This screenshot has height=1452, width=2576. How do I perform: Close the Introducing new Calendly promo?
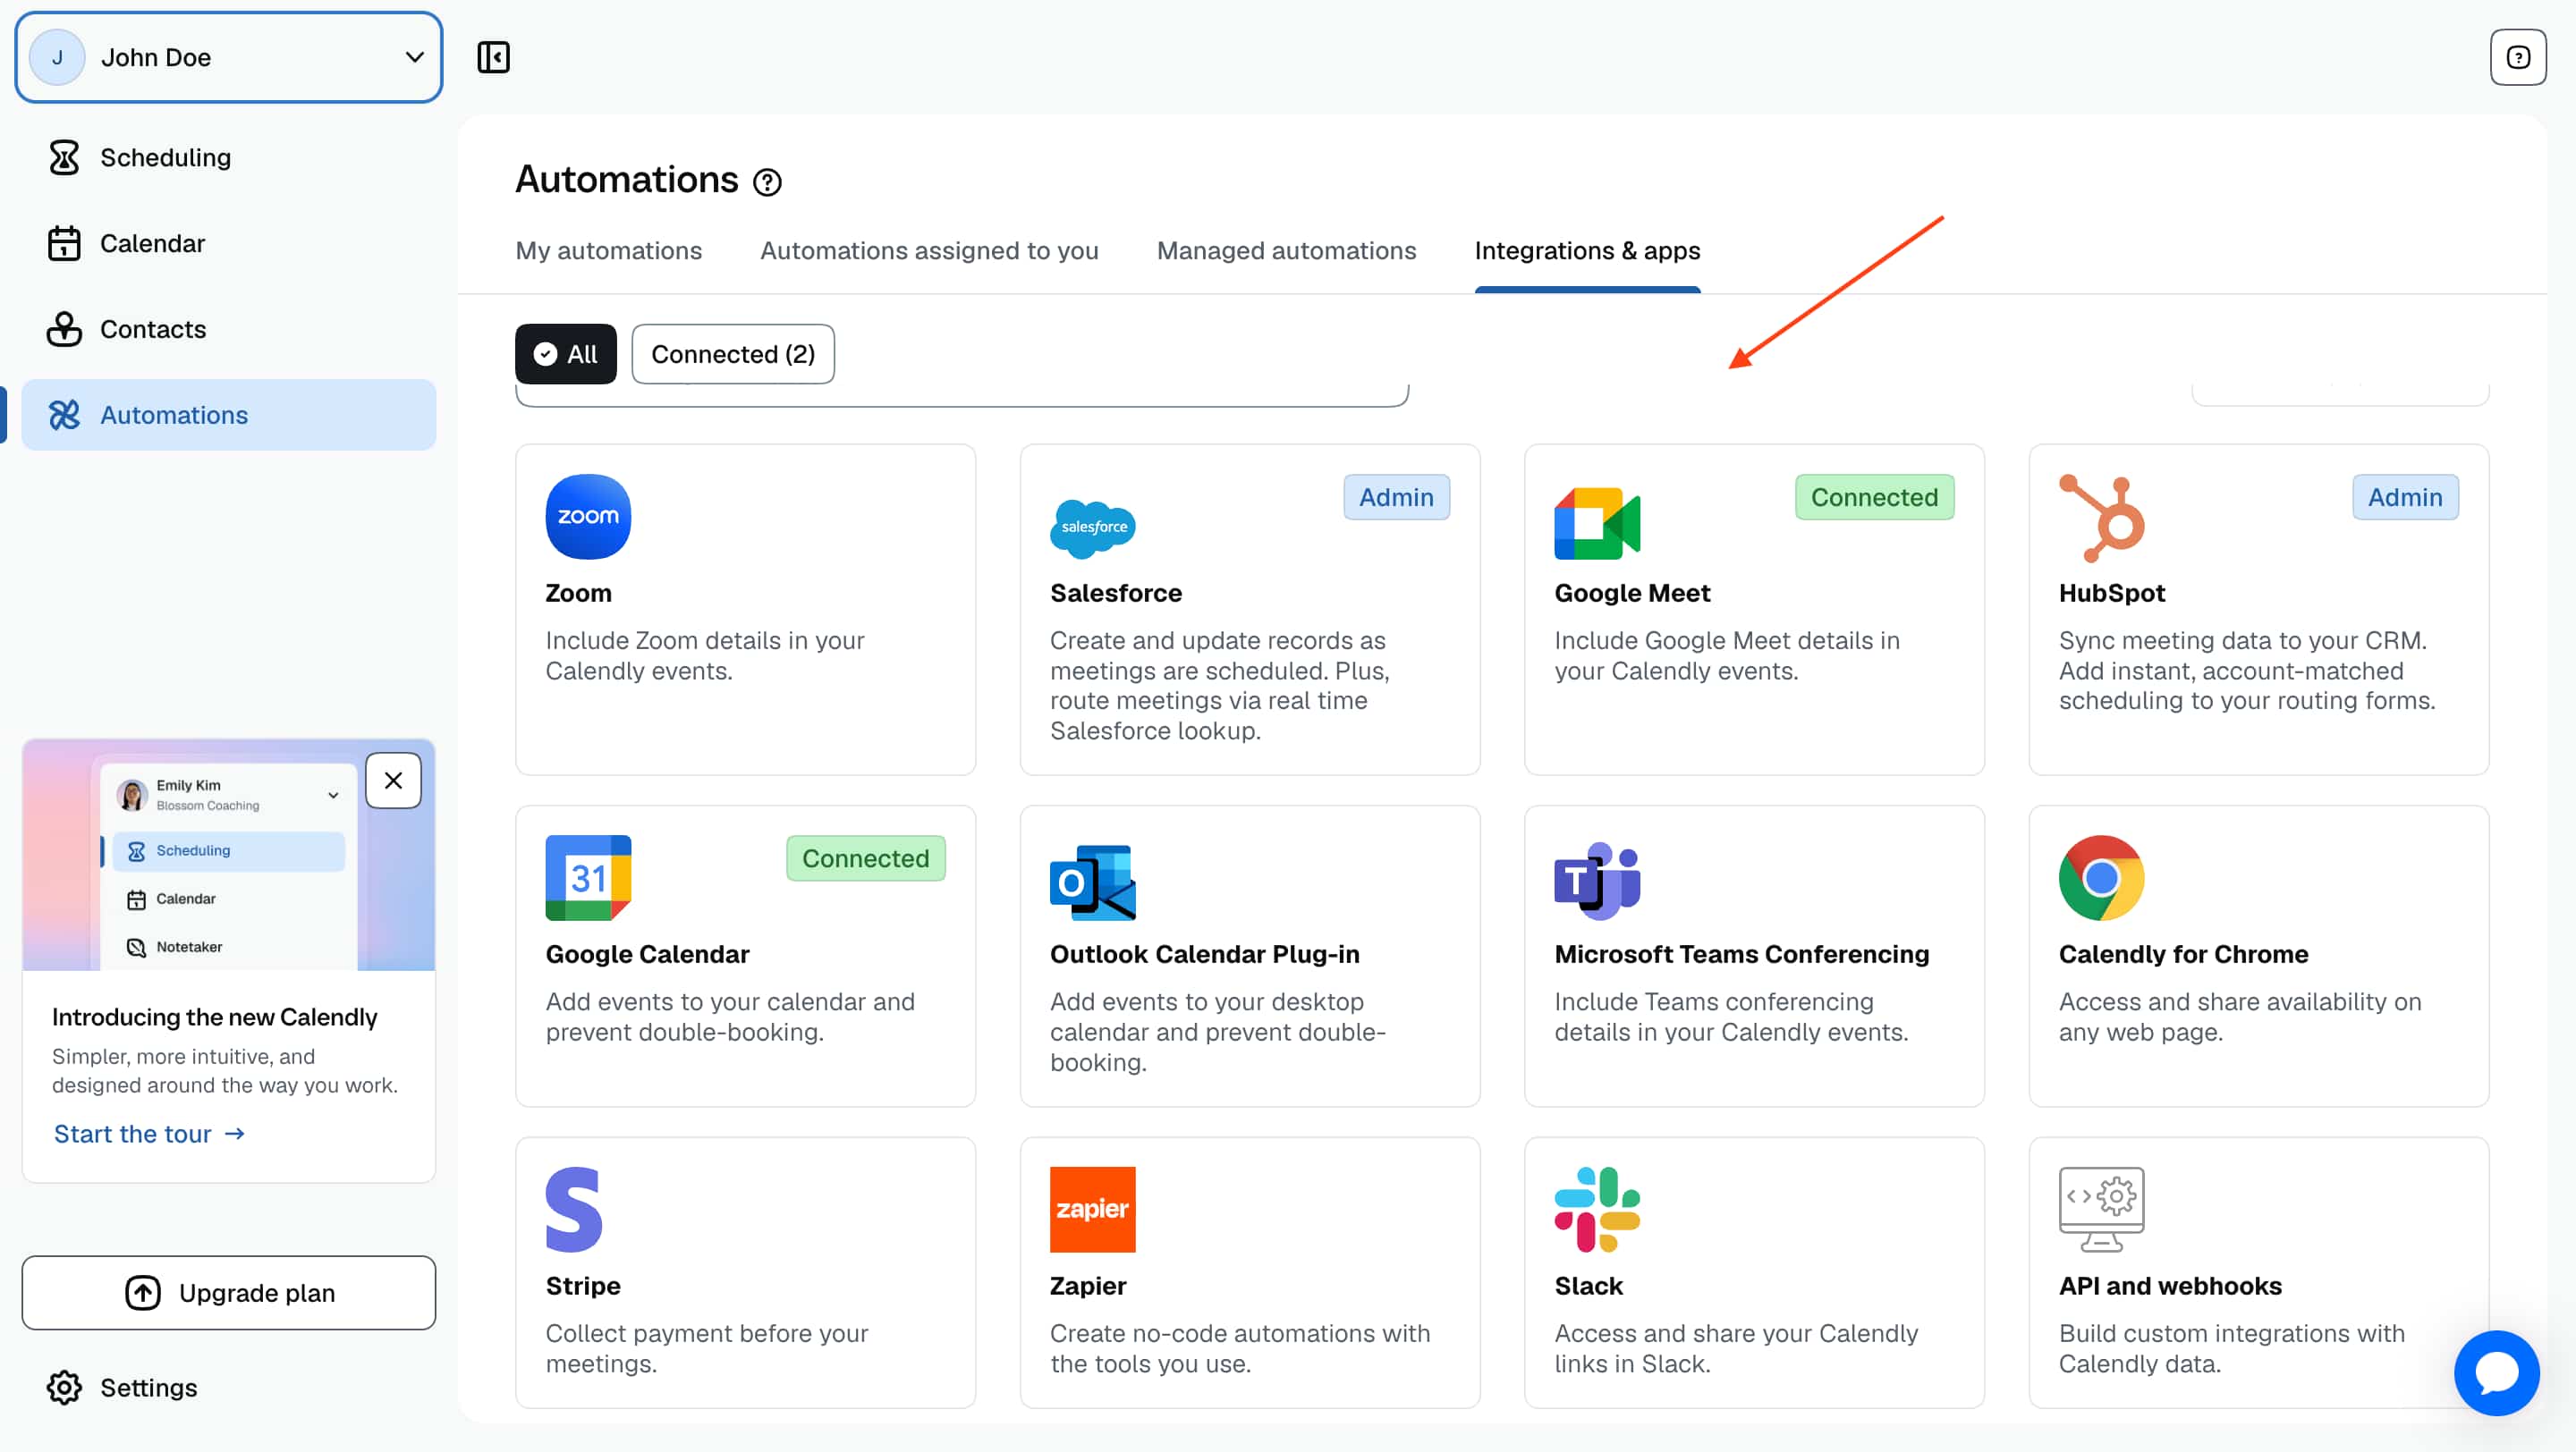(x=393, y=780)
